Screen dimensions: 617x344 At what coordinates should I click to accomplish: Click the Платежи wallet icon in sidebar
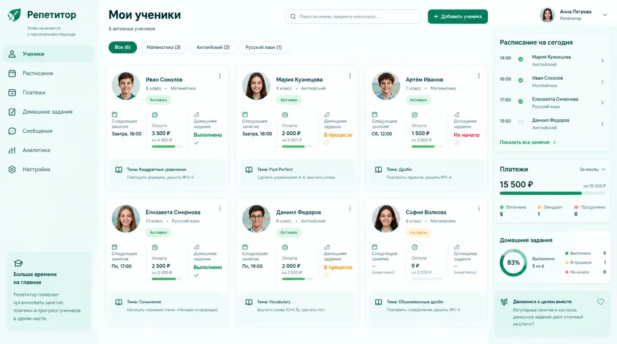[12, 92]
